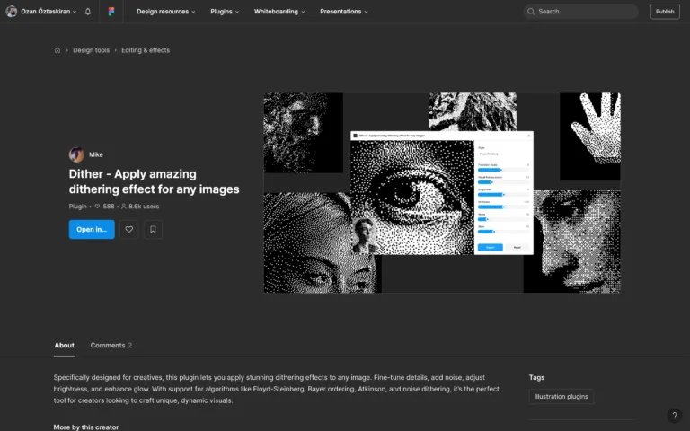The image size is (690, 431).
Task: Open the Design tools breadcrumb
Action: (x=91, y=50)
